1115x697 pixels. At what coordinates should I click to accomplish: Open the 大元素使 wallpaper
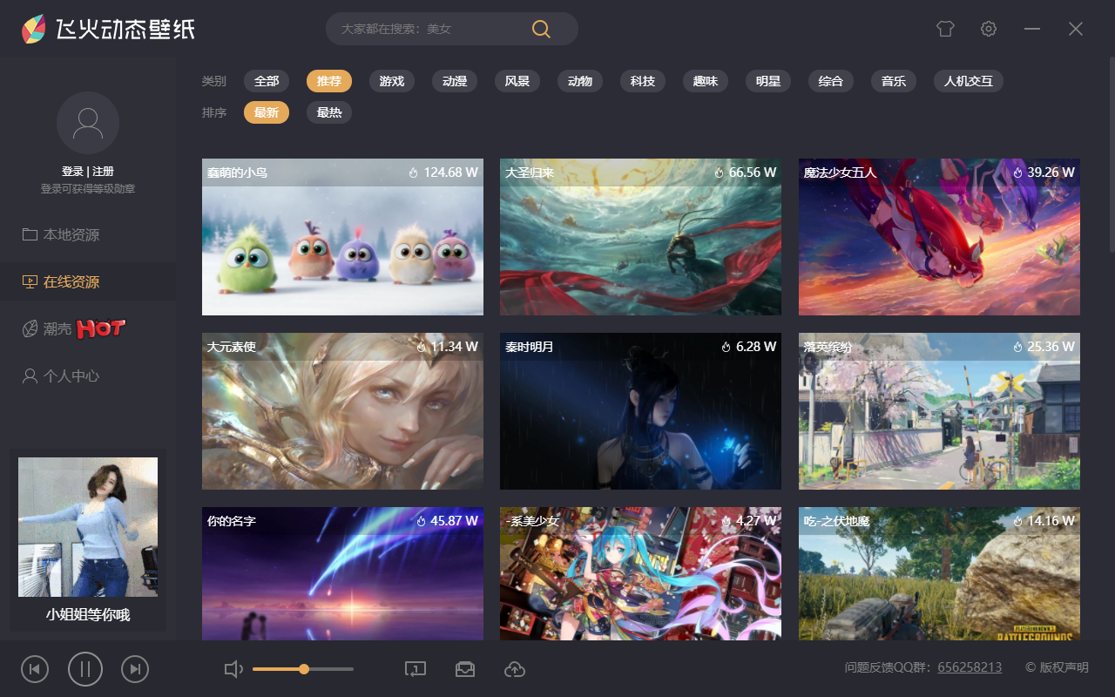(342, 411)
